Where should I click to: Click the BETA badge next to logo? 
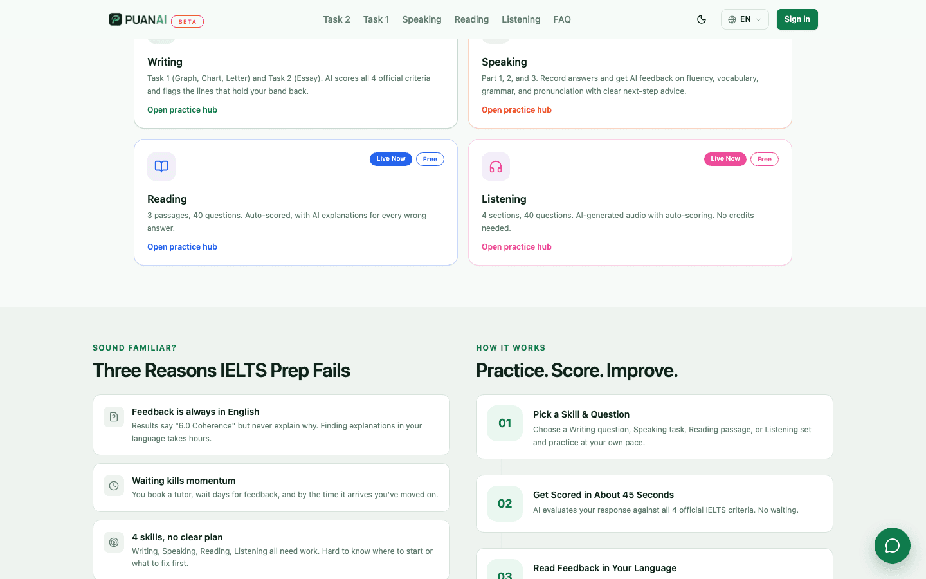(x=187, y=22)
